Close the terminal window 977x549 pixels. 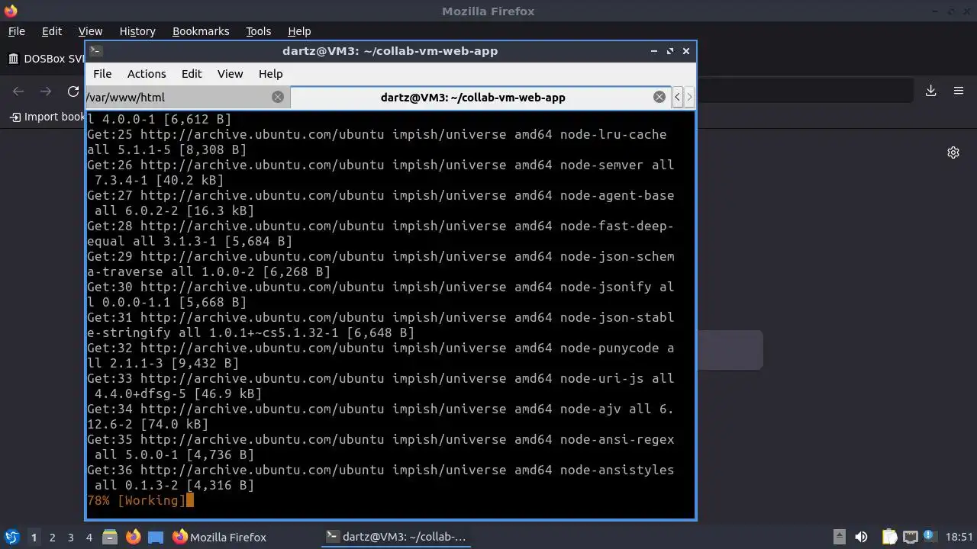686,51
